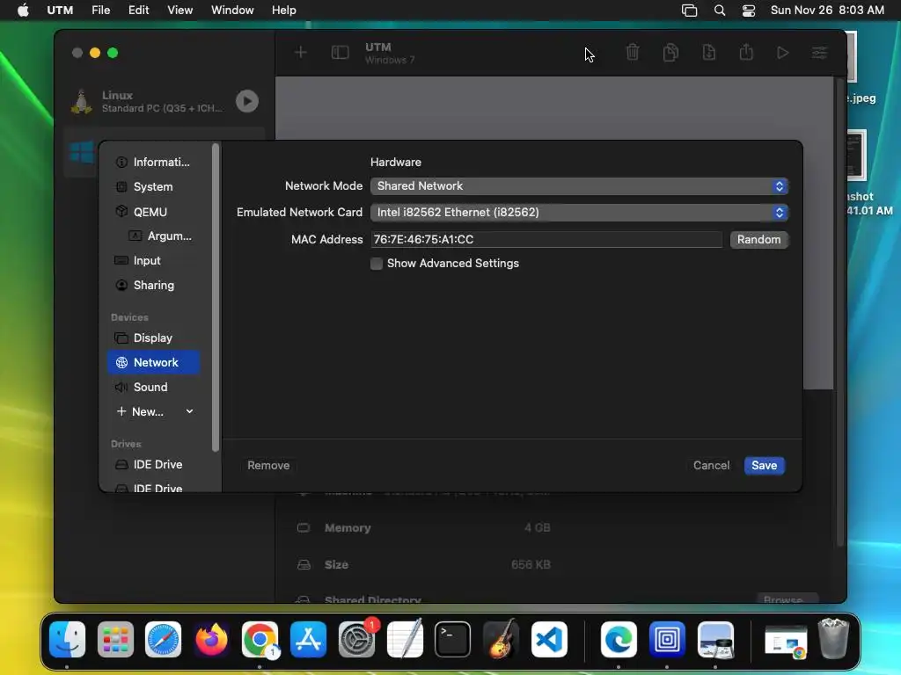901x675 pixels.
Task: Open Safari from the Dock
Action: pyautogui.click(x=163, y=639)
